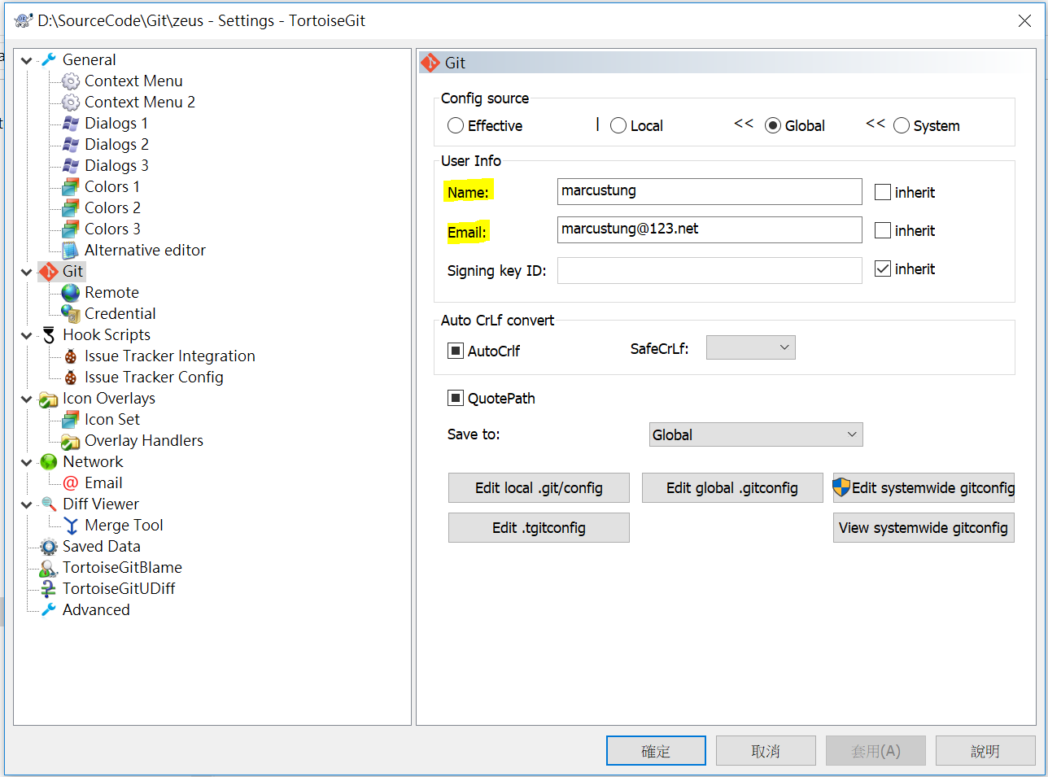Image resolution: width=1048 pixels, height=777 pixels.
Task: Collapse the General tree section
Action: pyautogui.click(x=26, y=59)
